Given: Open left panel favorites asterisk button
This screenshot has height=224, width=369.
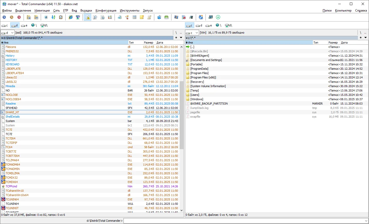Looking at the screenshot, I should pyautogui.click(x=176, y=38).
